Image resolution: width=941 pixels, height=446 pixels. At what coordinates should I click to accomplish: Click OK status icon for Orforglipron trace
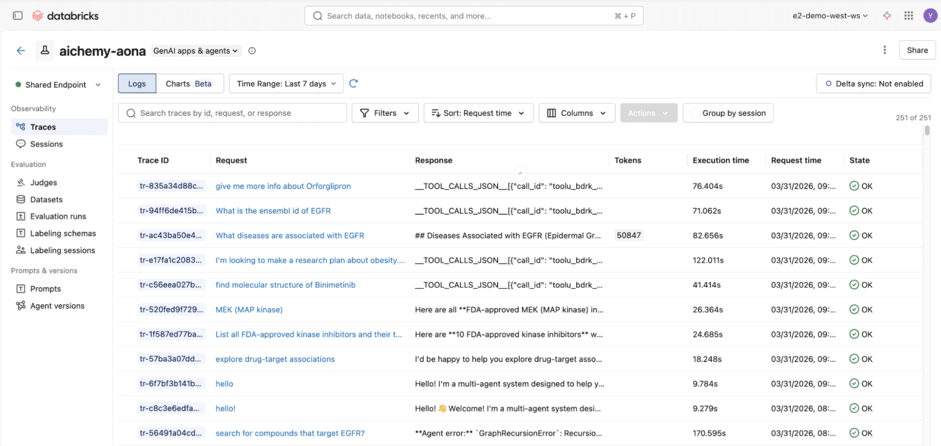[854, 186]
